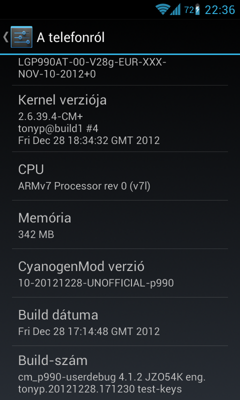Tap the 2.6.39.4-CM+ kernel text
Image resolution: width=240 pixels, height=400 pixels.
click(50, 116)
